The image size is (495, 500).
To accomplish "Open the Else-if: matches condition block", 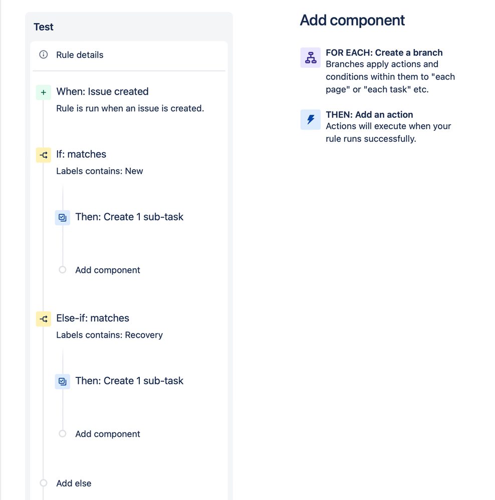I will coord(93,318).
